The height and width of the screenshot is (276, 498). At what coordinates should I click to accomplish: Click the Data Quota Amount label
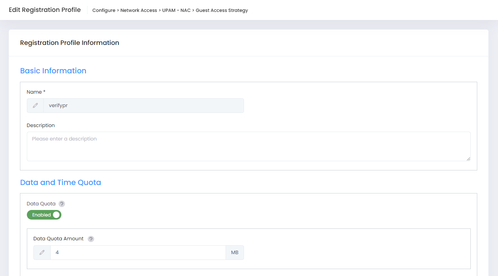coord(58,239)
